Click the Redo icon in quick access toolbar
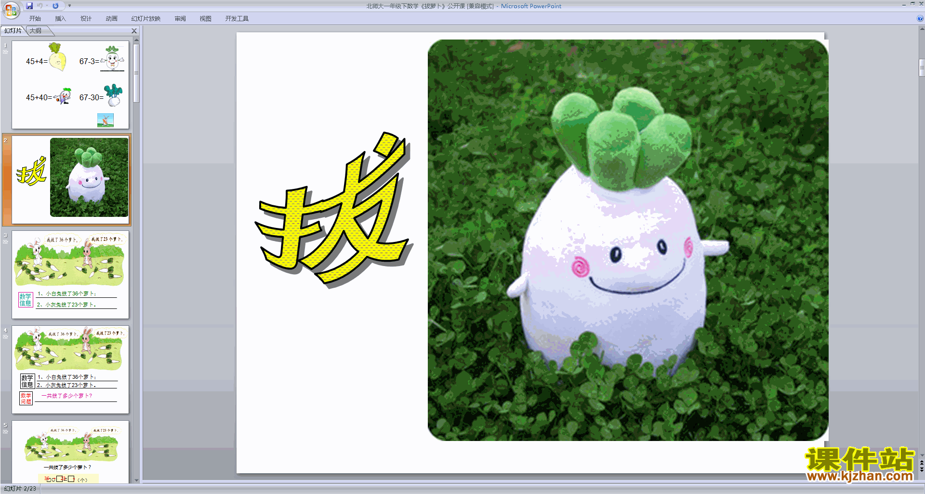This screenshot has width=925, height=494. tap(55, 6)
